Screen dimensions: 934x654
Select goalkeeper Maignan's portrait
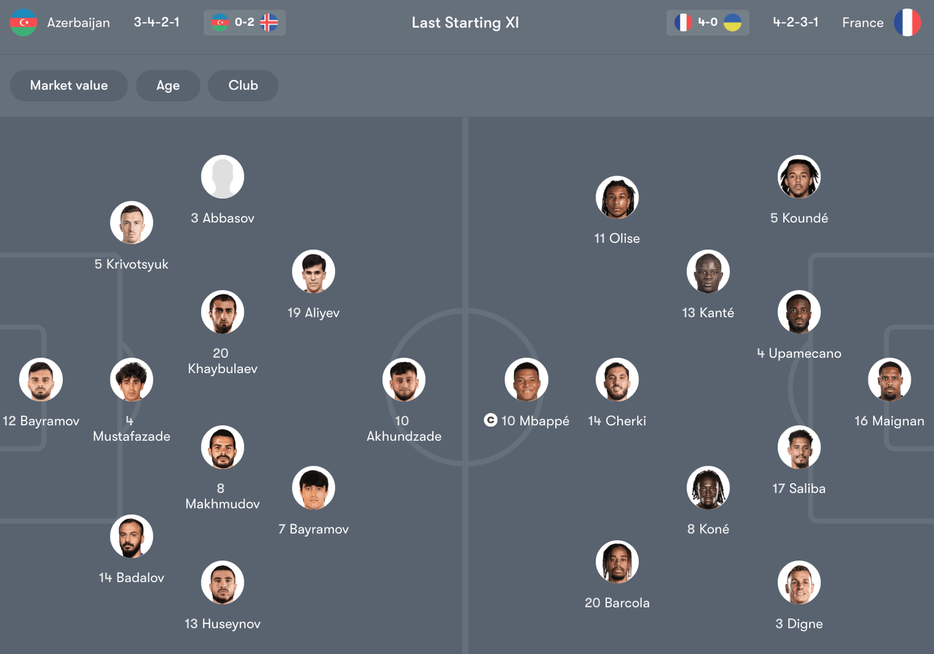click(890, 380)
